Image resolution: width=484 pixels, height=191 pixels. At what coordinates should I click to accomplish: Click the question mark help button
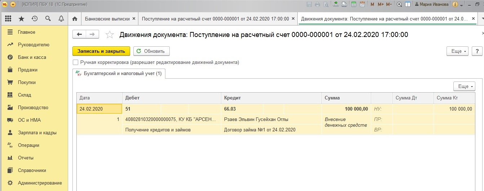477,51
